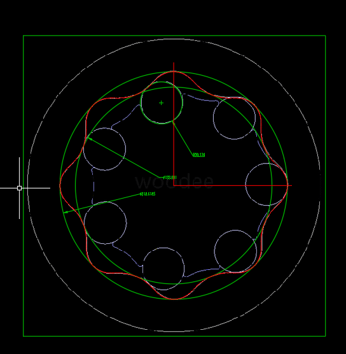
Task: Select the red wavy lobe at its left peak
Action: pos(60,185)
